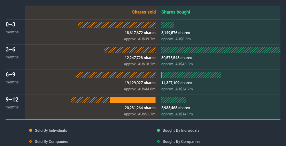This screenshot has height=146, width=286.
Task: Click the 3–6 months bought hatched bar
Action: 221,50
